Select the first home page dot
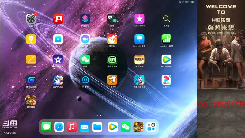This screenshot has width=245, height=138. (97, 115)
